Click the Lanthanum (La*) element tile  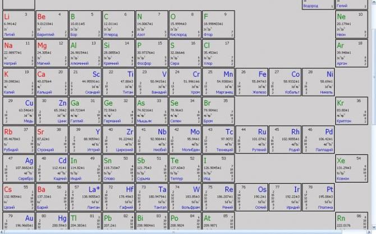click(x=85, y=197)
